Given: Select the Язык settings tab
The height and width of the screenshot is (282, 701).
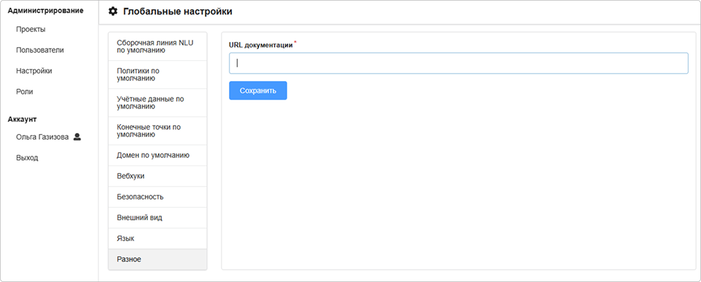Looking at the screenshot, I should 157,239.
